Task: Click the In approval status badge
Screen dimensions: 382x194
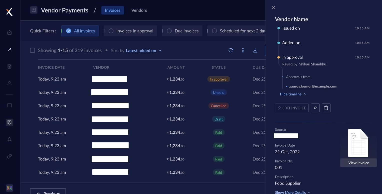Action: click(218, 79)
